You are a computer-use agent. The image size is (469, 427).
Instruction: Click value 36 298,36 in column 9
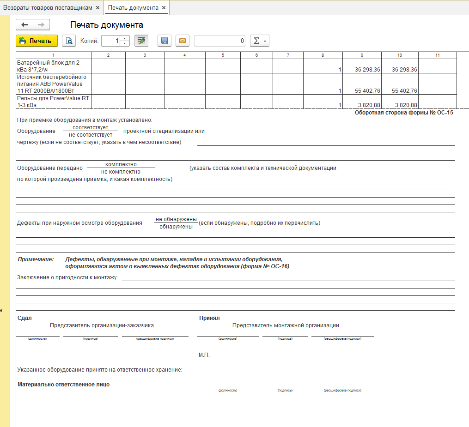[x=367, y=70]
